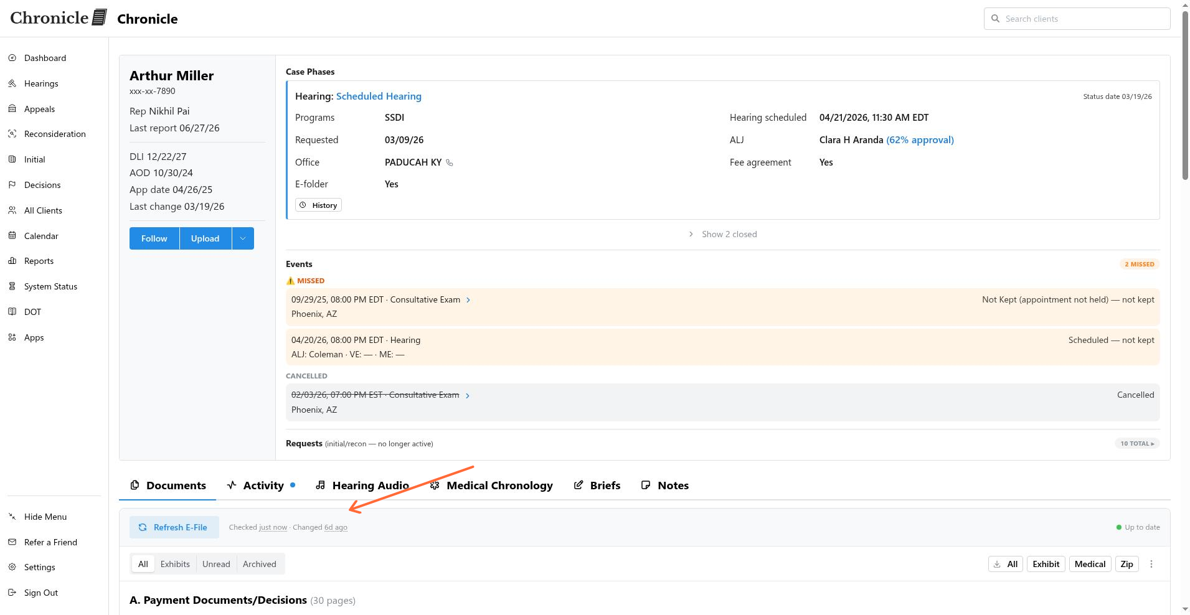Filter documents by Exhibits
The image size is (1190, 615).
(x=175, y=564)
